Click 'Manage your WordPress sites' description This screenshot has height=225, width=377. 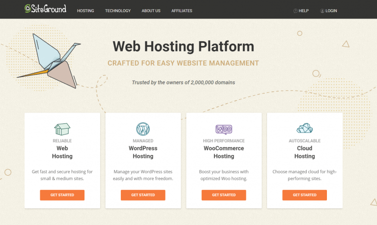tap(143, 175)
